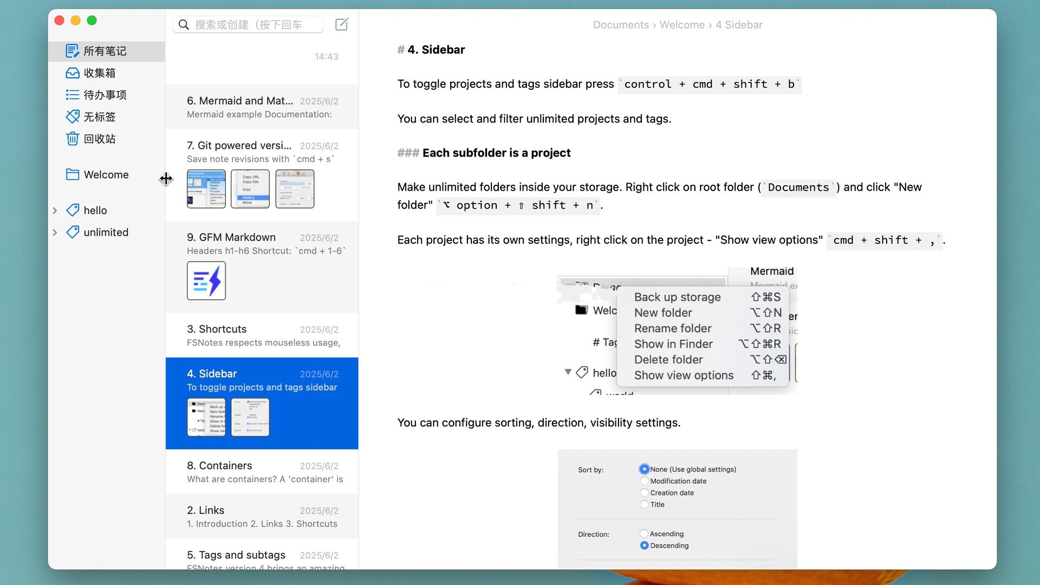Open note 2. Links
The width and height of the screenshot is (1040, 585).
coord(262,517)
